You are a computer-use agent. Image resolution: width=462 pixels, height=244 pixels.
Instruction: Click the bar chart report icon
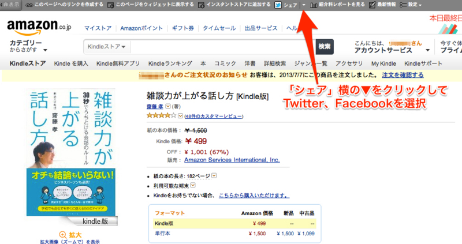[314, 5]
